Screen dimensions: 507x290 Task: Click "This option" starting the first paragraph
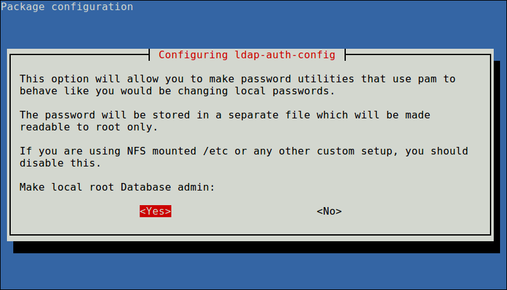click(54, 79)
